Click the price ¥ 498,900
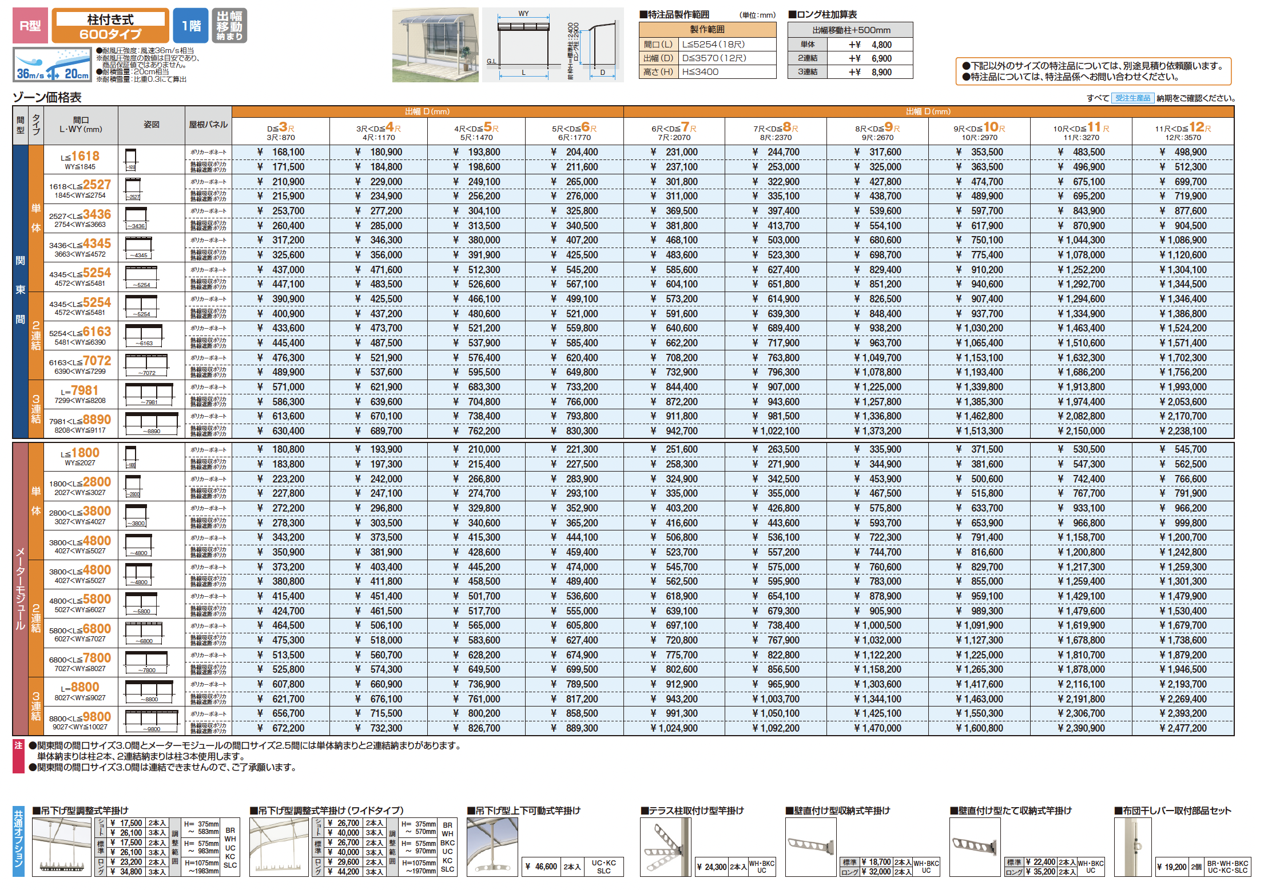The height and width of the screenshot is (890, 1264). (1183, 152)
